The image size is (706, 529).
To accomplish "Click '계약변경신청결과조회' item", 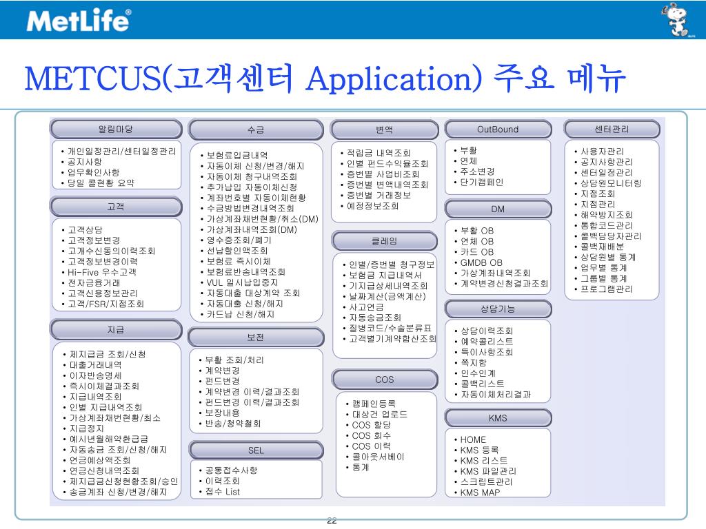I will 504,284.
